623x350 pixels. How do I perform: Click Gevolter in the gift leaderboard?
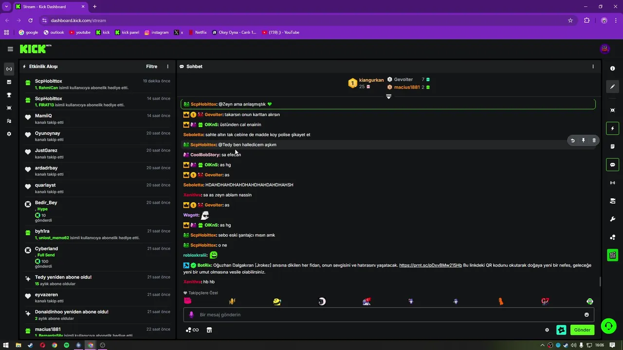point(403,79)
